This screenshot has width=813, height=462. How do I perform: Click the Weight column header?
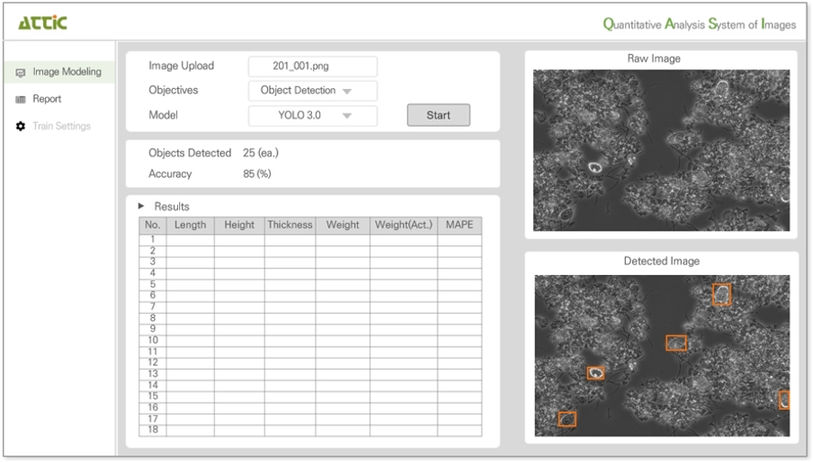(x=343, y=226)
